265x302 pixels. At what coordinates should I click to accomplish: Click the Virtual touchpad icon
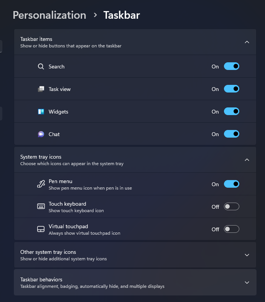[41, 229]
